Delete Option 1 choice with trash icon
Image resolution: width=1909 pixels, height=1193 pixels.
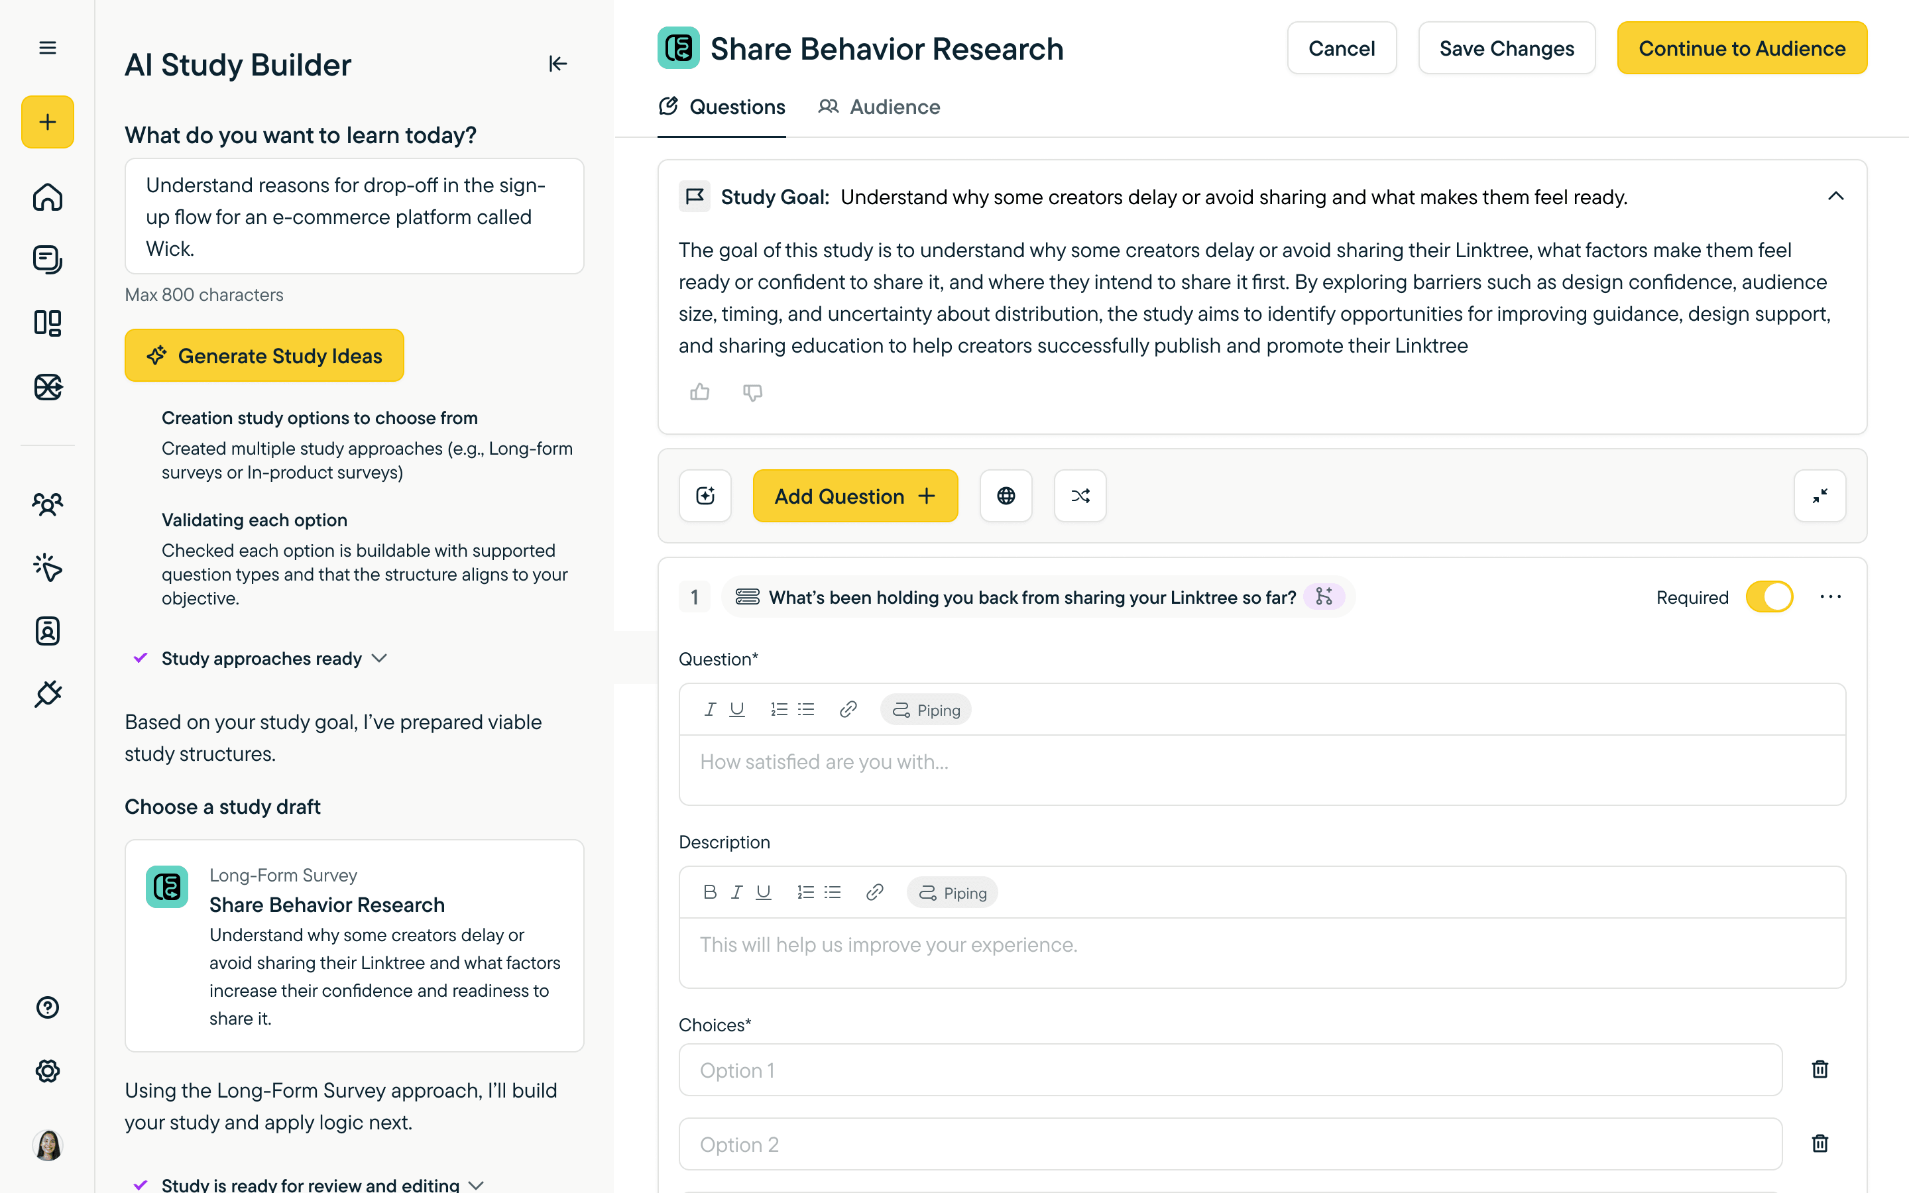click(x=1820, y=1069)
